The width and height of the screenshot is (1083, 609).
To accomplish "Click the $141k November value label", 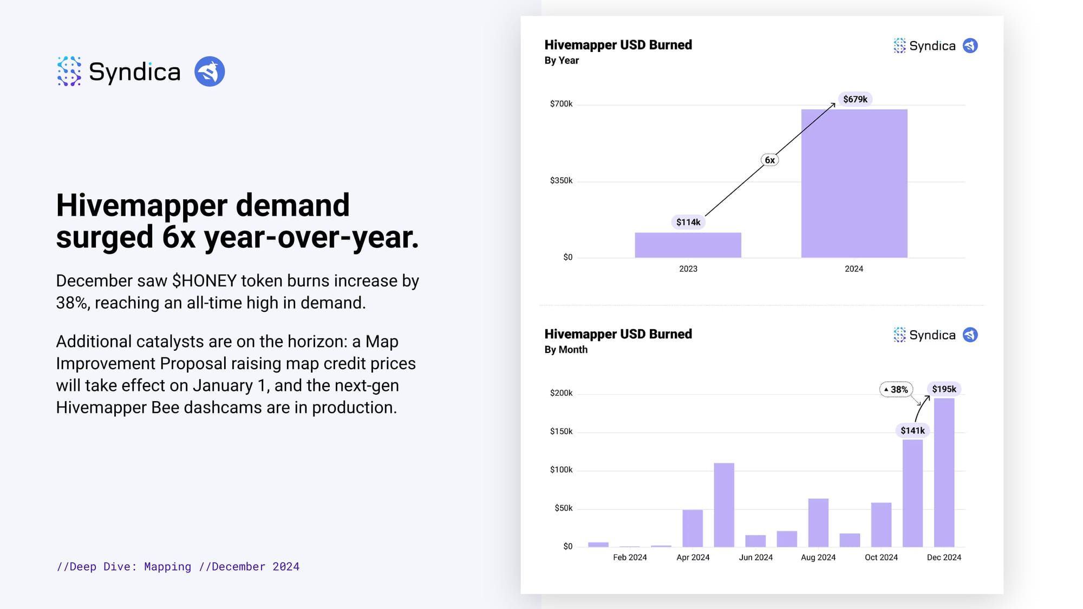I will [912, 430].
